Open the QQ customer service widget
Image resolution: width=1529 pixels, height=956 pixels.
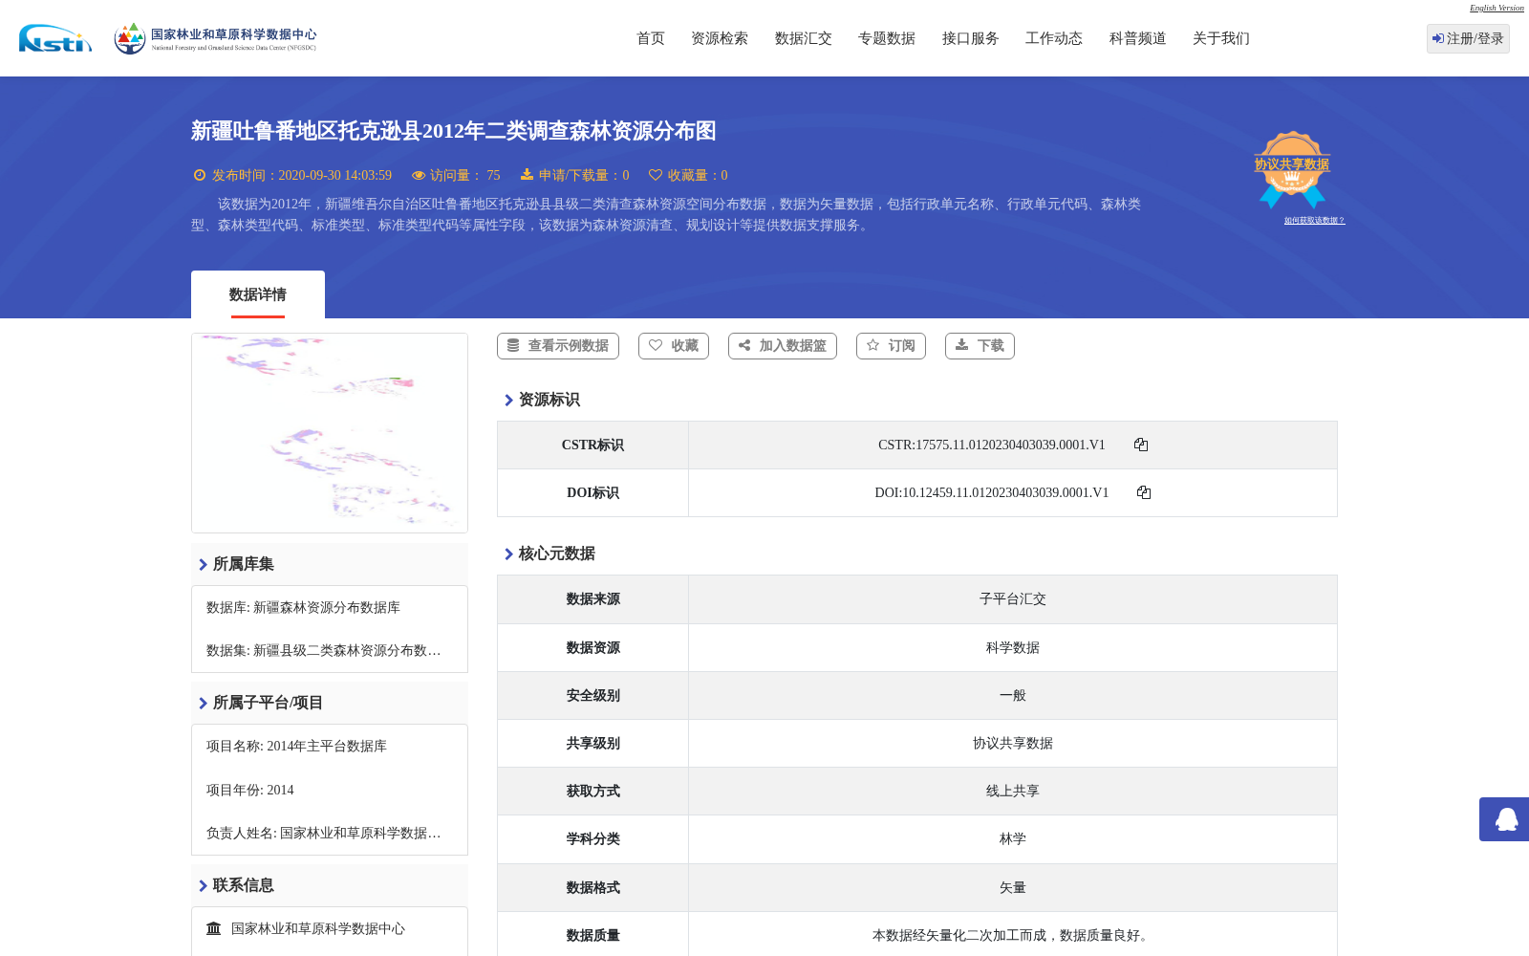(1504, 819)
